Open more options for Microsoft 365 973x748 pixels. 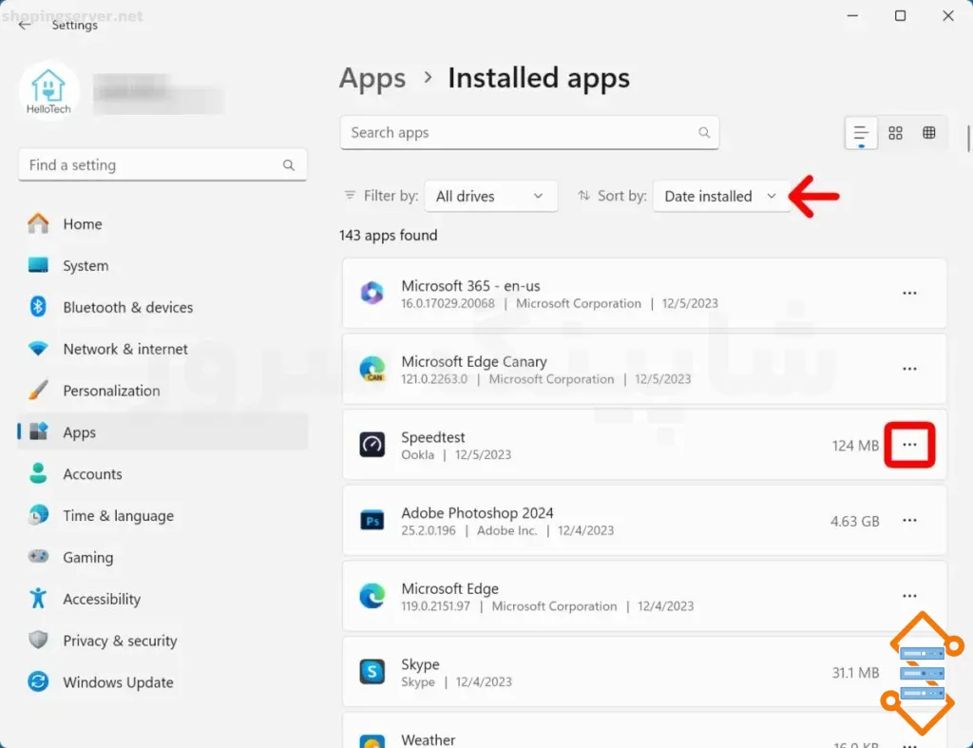pyautogui.click(x=909, y=293)
